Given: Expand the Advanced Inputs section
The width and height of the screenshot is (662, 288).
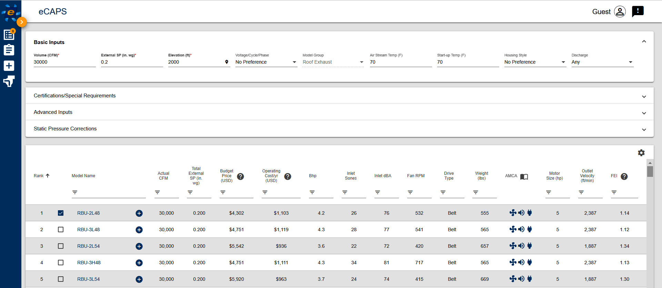Looking at the screenshot, I should [x=339, y=112].
